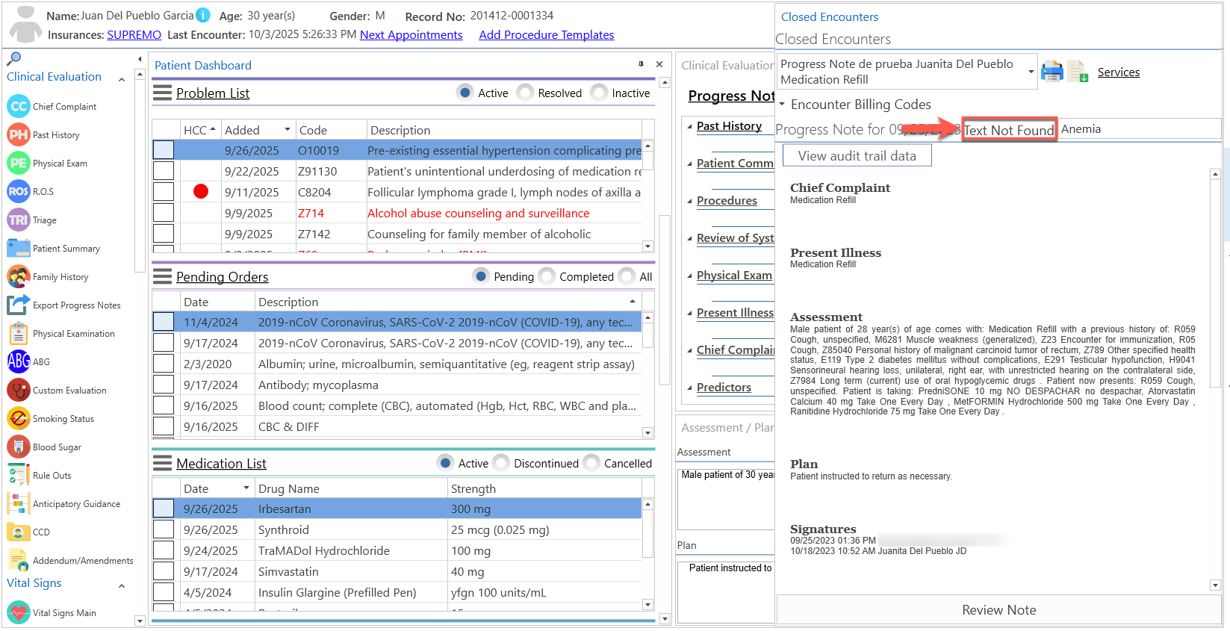
Task: Collapse the Clinical Evaluation sidebar section
Action: tap(122, 78)
